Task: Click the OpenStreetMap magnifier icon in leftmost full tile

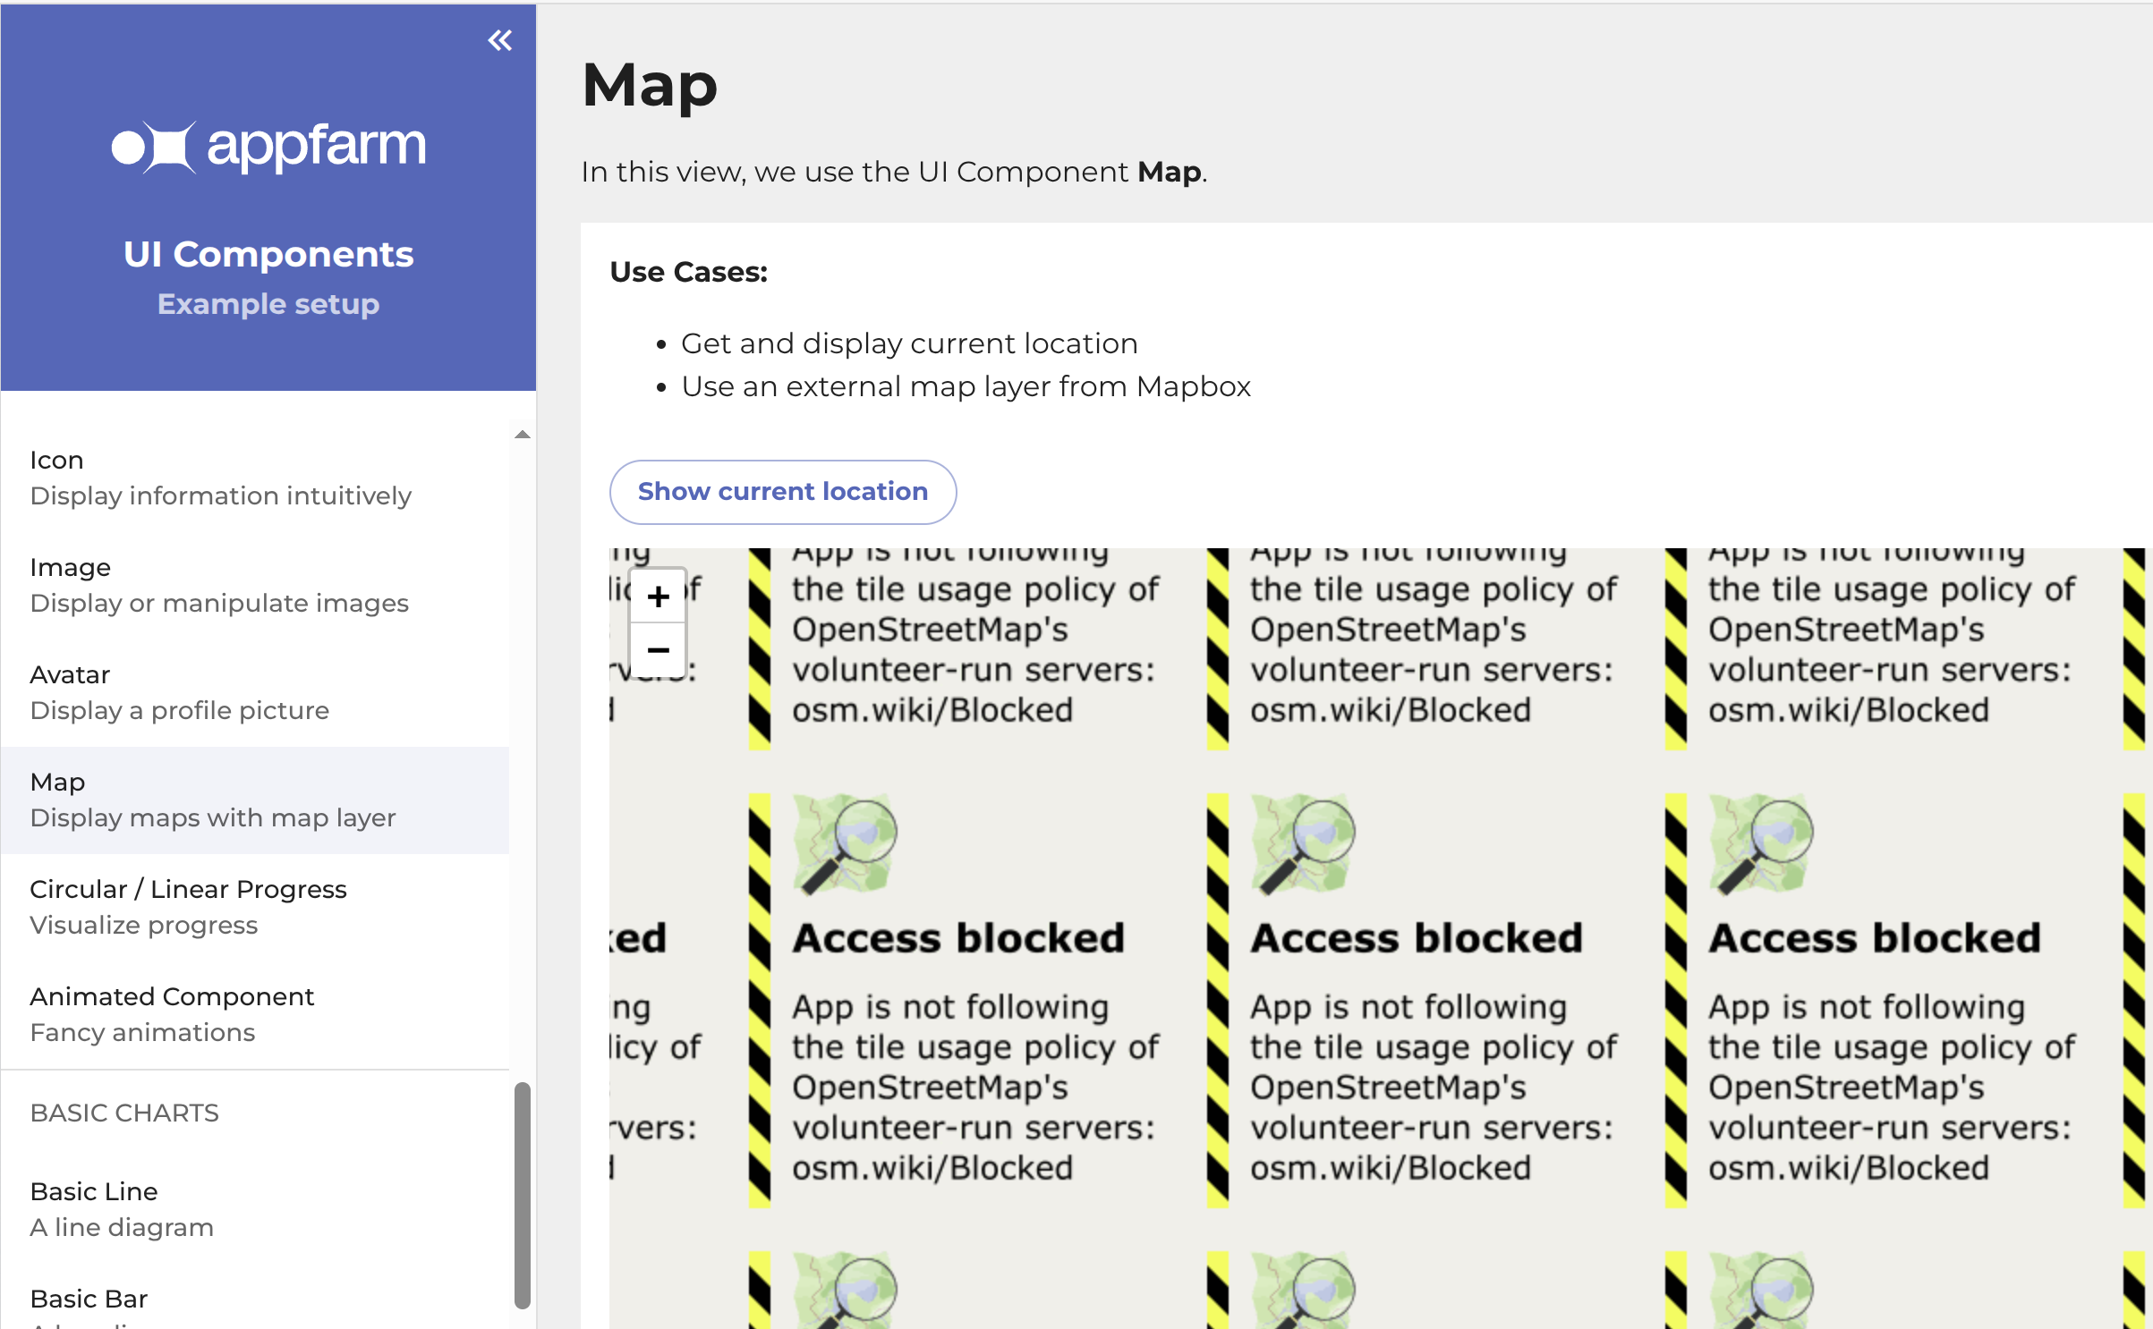Action: [x=845, y=844]
